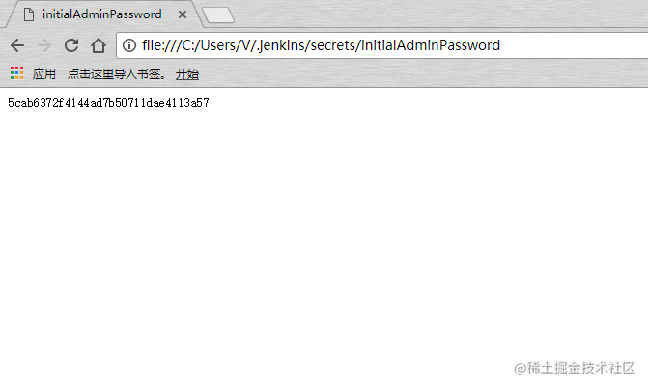Open the home page via house icon
Screen dimensions: 648x388
[99, 45]
